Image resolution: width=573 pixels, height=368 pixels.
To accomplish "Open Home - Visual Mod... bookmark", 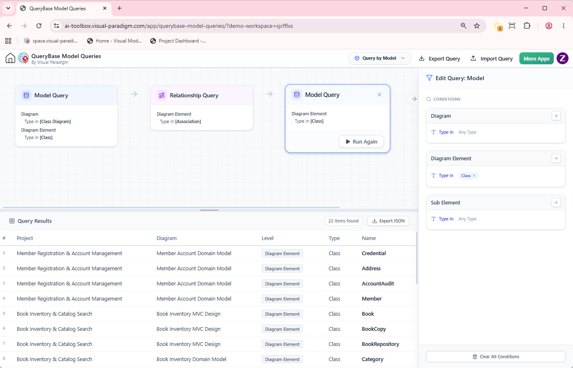I will click(114, 41).
